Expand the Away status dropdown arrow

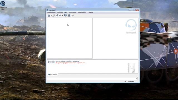(x=62, y=16)
